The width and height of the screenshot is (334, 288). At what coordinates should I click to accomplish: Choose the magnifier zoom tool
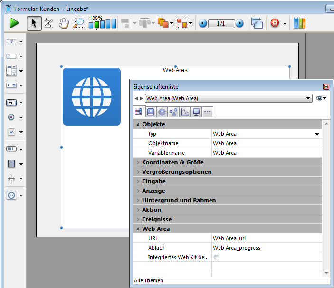[78, 23]
